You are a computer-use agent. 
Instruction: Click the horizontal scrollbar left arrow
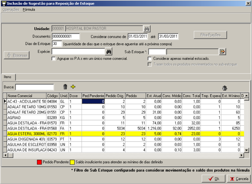5,155
